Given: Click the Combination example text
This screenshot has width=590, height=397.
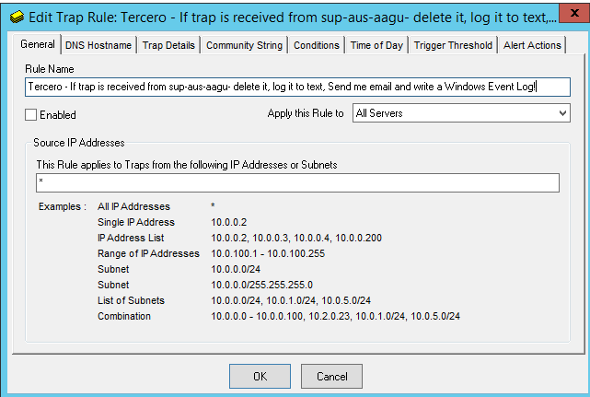Looking at the screenshot, I should click(335, 316).
